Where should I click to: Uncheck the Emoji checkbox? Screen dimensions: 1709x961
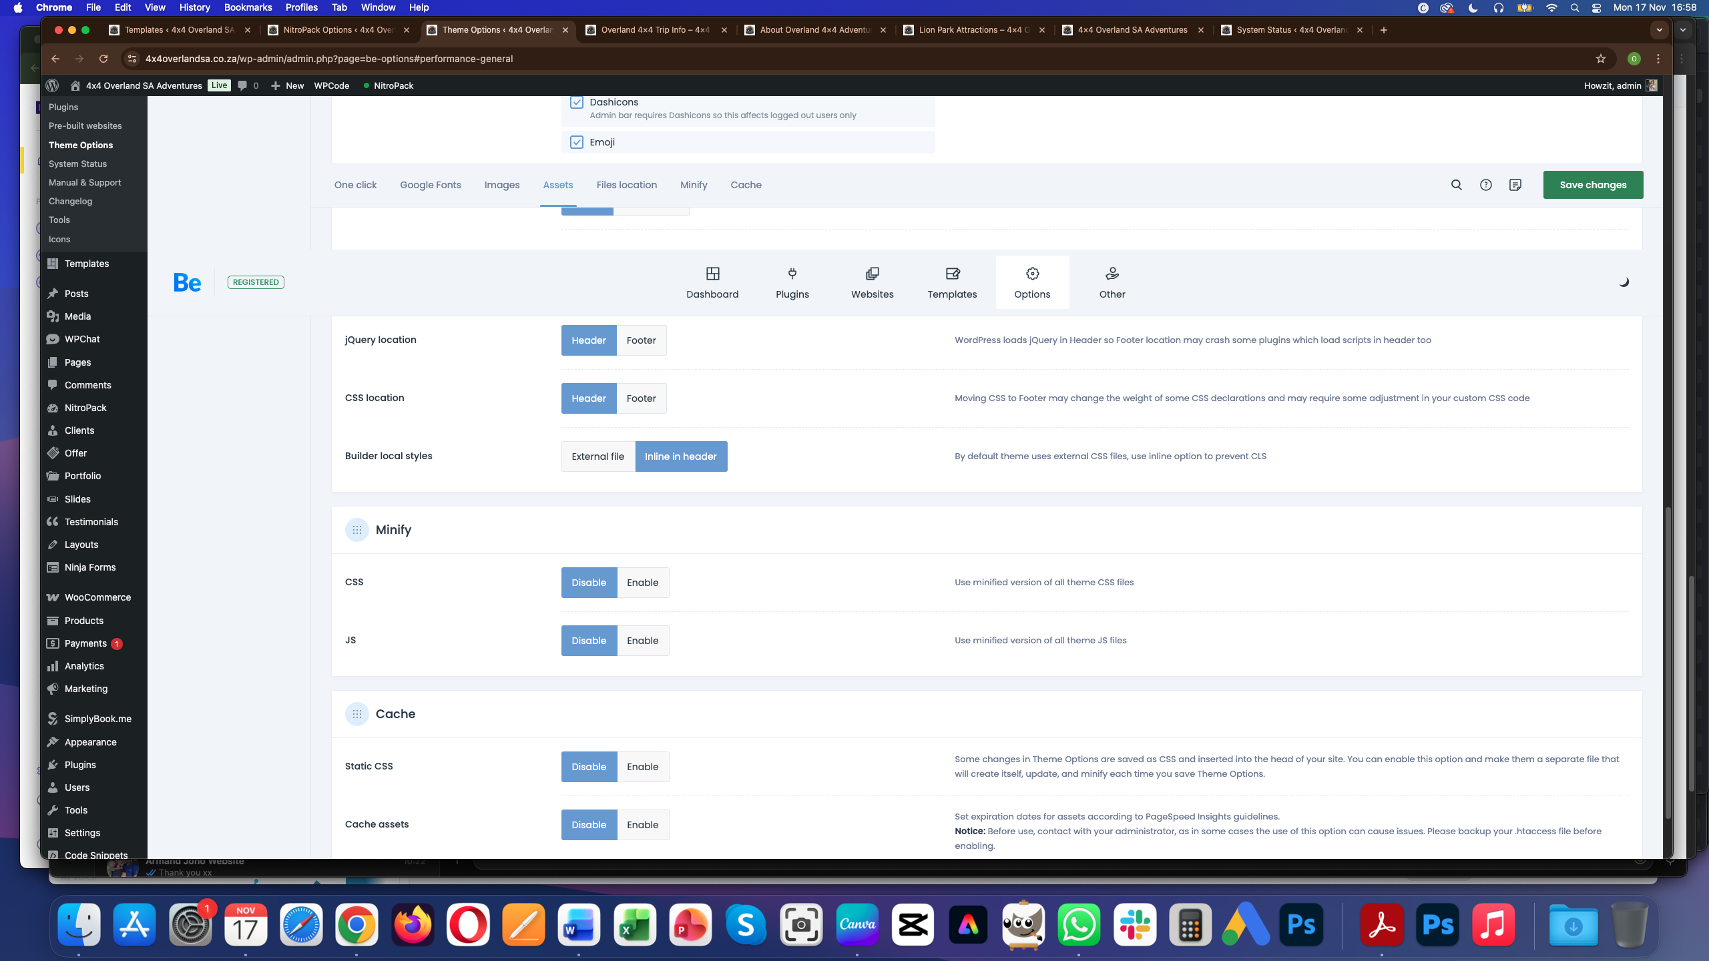click(x=577, y=142)
